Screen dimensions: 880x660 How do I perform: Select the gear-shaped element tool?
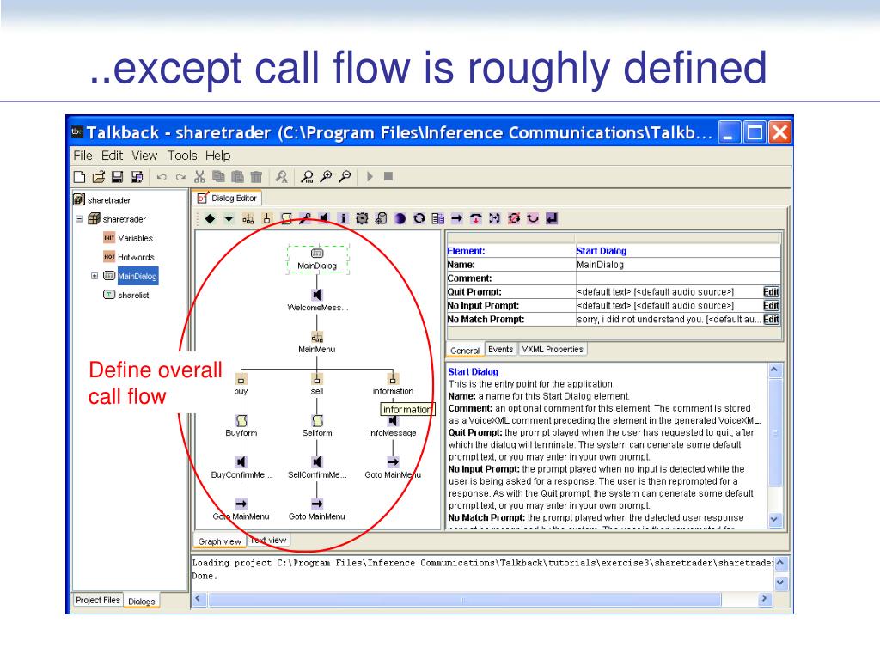click(362, 218)
